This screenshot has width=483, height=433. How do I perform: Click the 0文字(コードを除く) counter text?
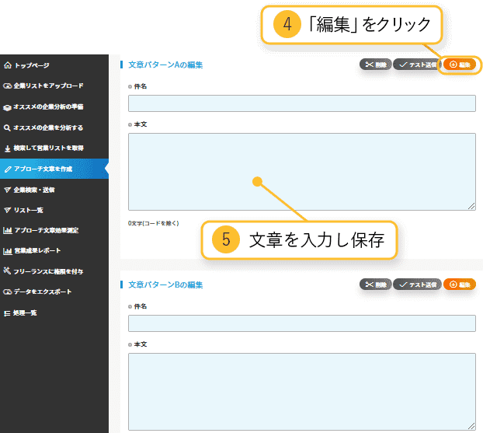click(154, 223)
